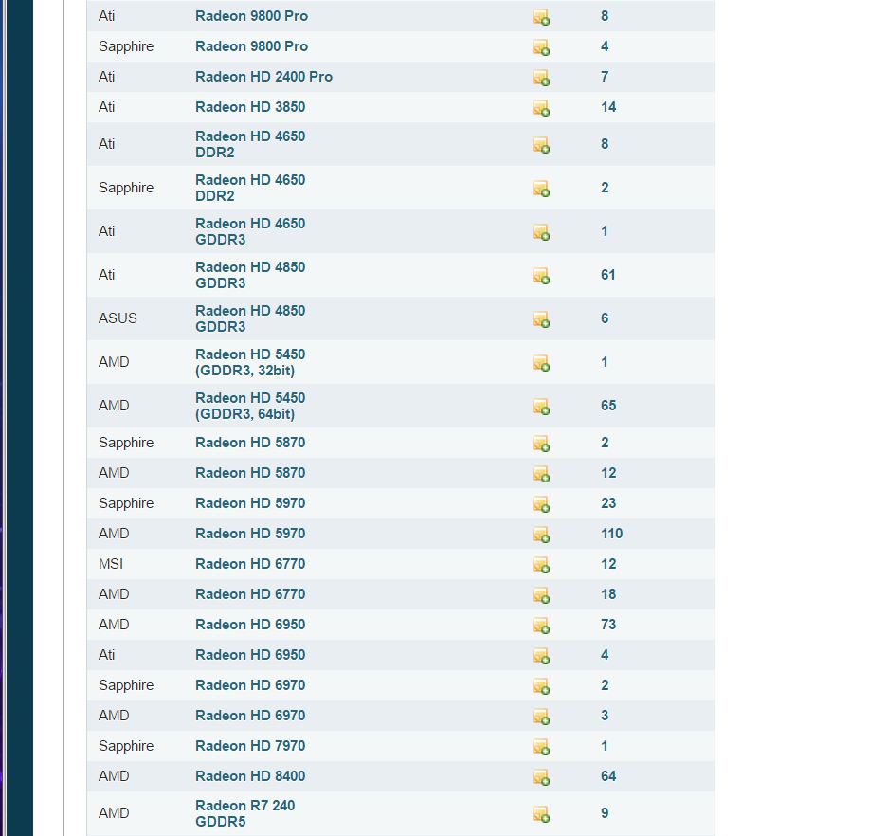Viewport: 869px width, 836px height.
Task: Open Ati Radeon HD 4650 DDR2 link
Action: [x=250, y=144]
